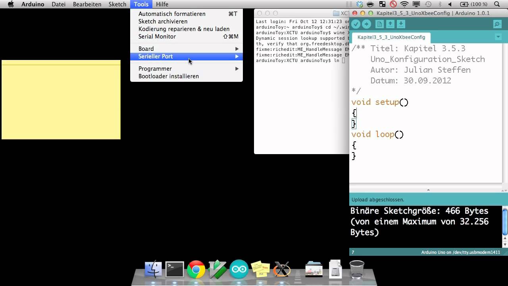Select the Kapitel3_5_3_UnoXbeeConfig sketch tab

(391, 37)
